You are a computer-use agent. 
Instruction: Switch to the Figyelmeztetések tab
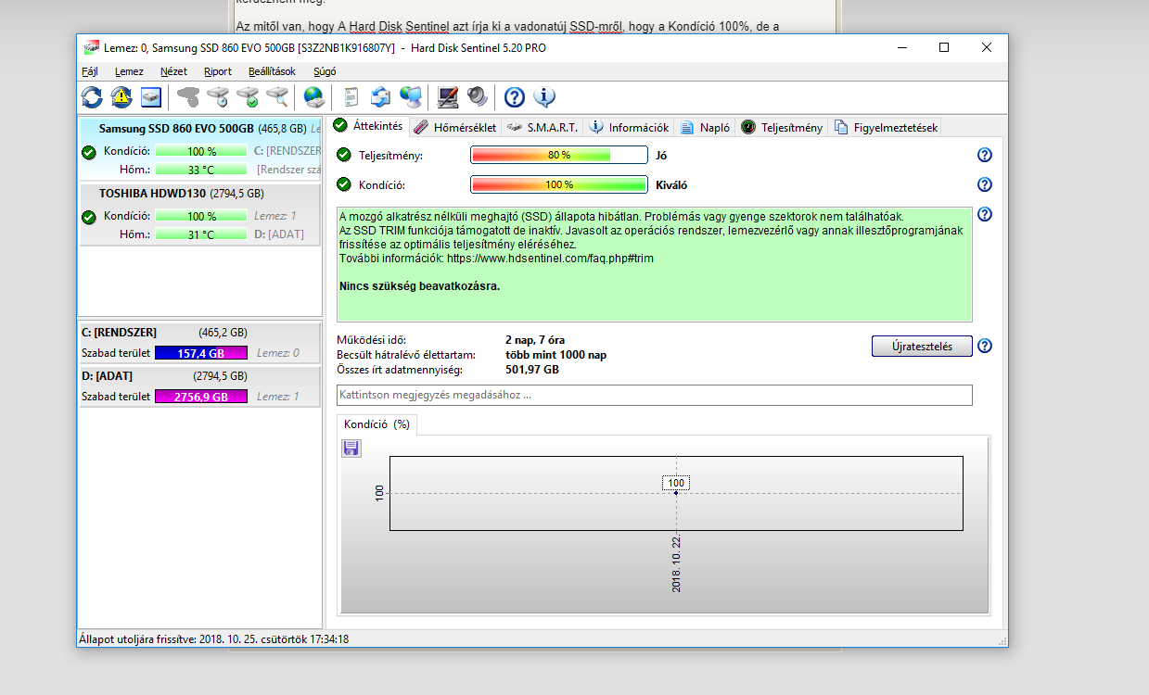(x=886, y=127)
